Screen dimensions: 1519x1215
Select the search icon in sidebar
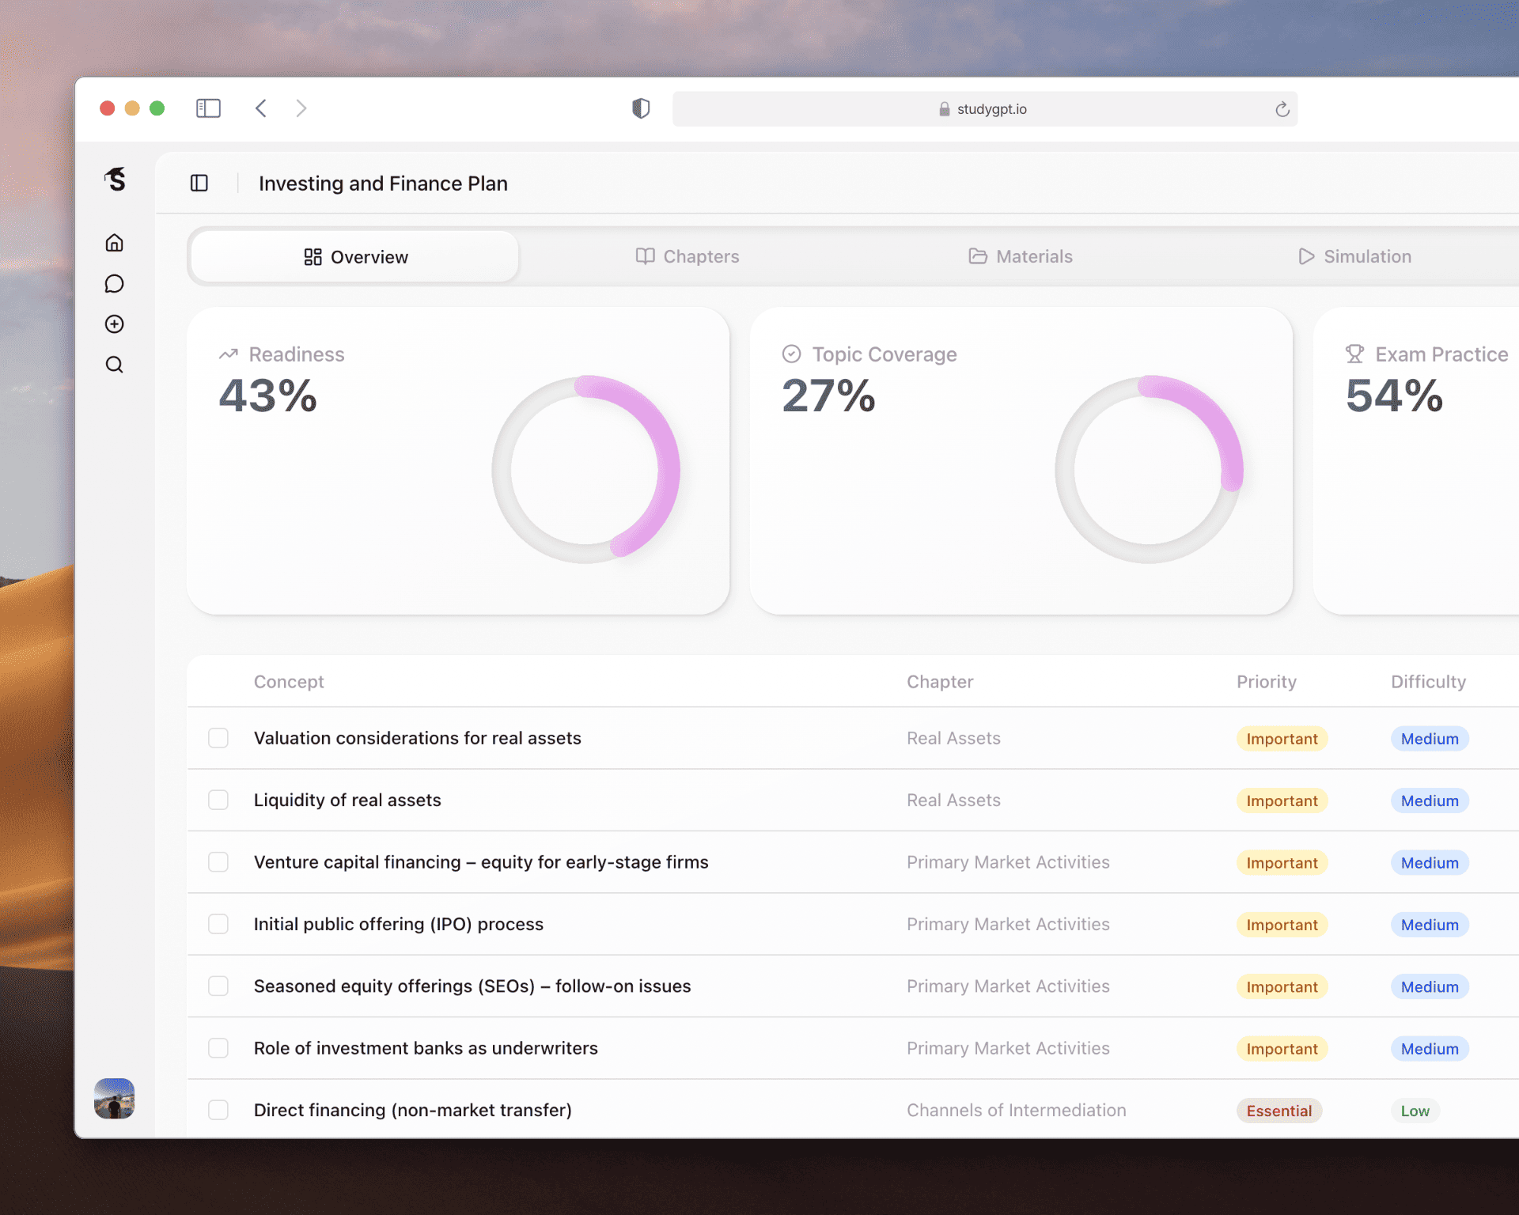[x=114, y=364]
